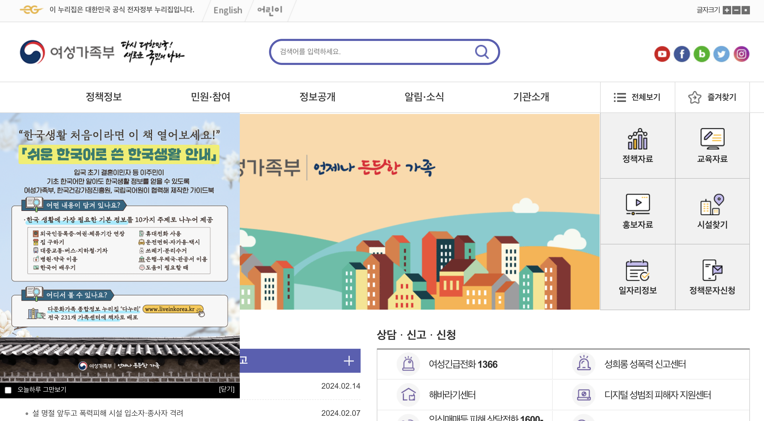Open 여성긴급전화 1366 link
Viewport: 764px width, 421px height.
(463, 364)
